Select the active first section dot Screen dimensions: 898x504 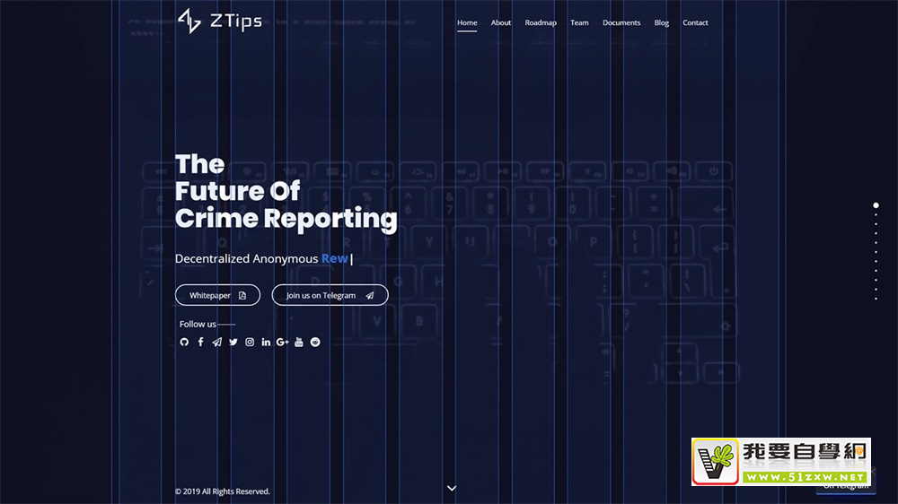click(876, 205)
